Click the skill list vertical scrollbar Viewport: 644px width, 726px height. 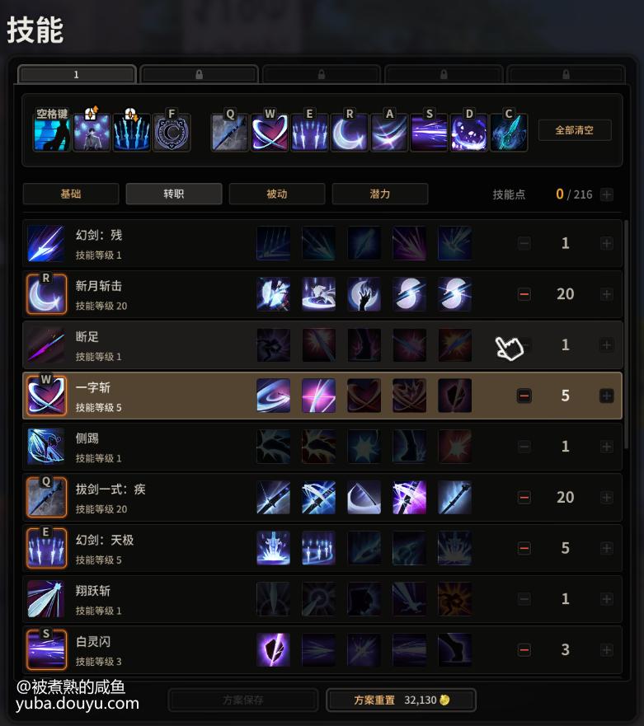coord(627,335)
